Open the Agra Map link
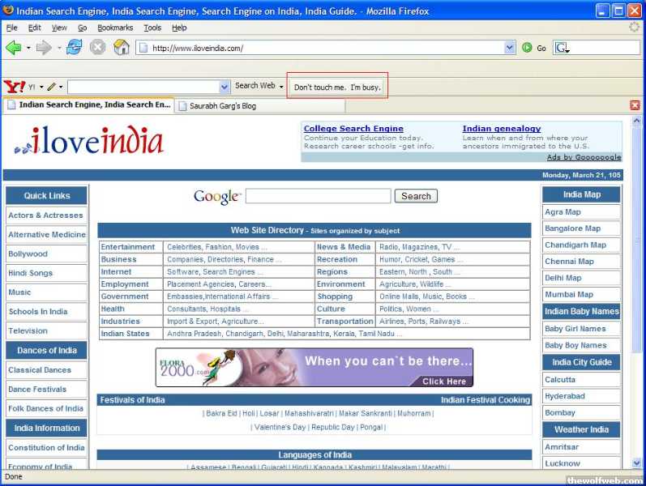The image size is (646, 486). pyautogui.click(x=563, y=212)
